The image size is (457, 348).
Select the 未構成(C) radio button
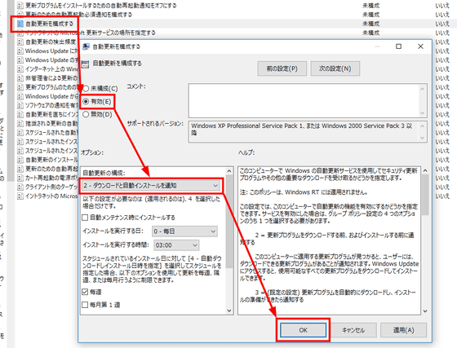(86, 89)
